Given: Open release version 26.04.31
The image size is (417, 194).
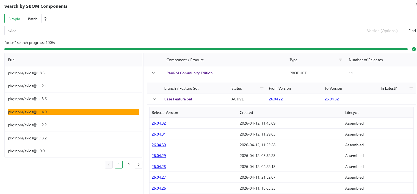Looking at the screenshot, I should (159, 134).
